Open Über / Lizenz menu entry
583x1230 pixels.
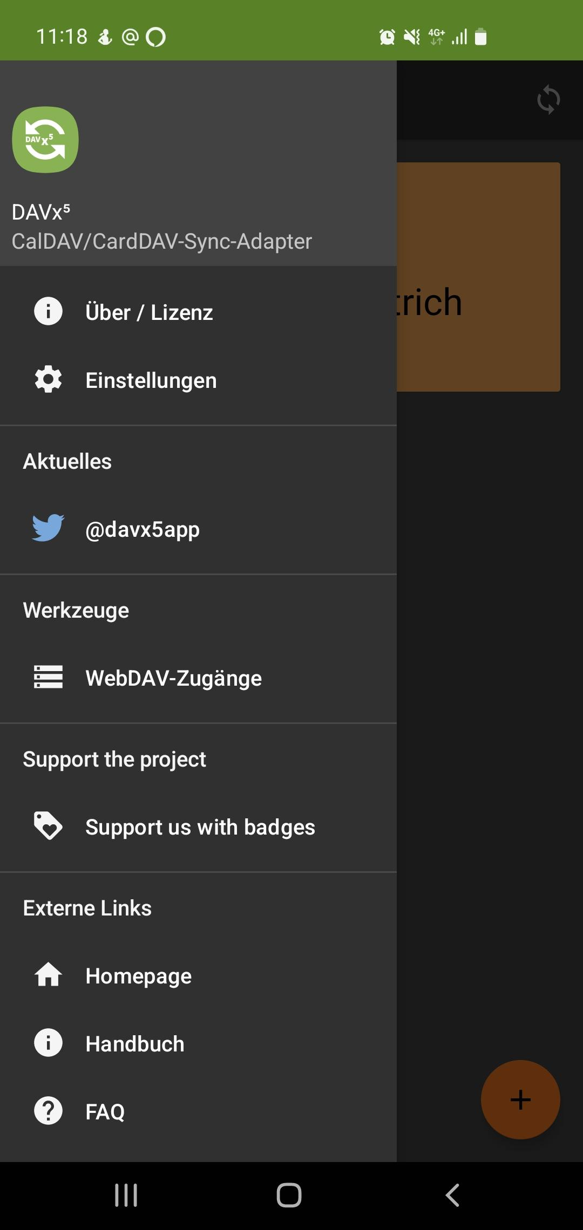(x=149, y=312)
